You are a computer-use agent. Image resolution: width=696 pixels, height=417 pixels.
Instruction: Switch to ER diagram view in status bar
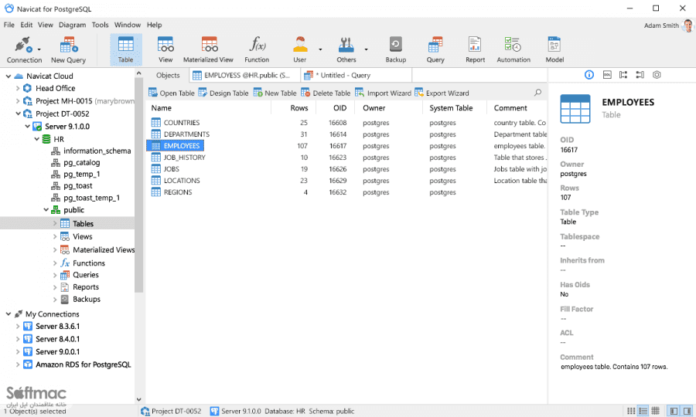point(656,411)
